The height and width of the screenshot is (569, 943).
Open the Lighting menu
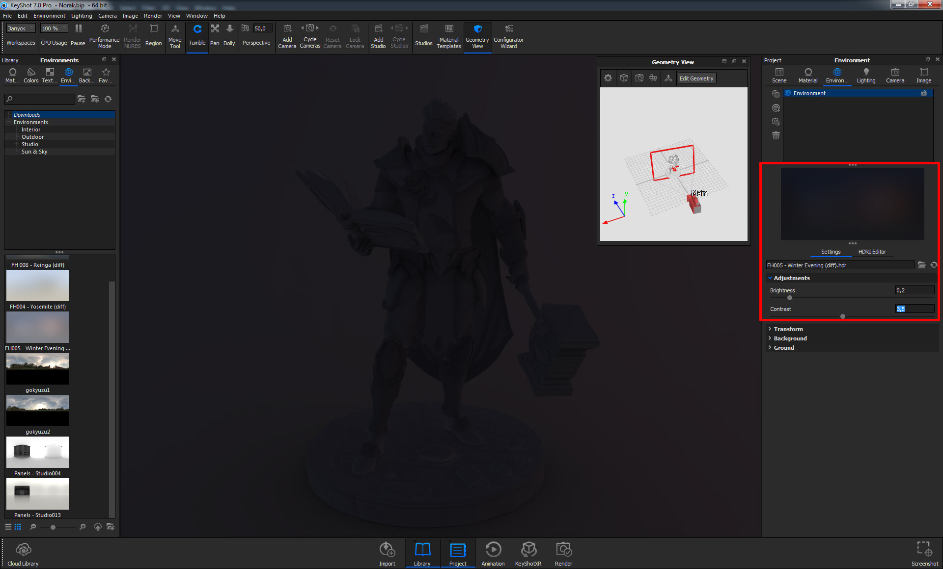pyautogui.click(x=82, y=16)
